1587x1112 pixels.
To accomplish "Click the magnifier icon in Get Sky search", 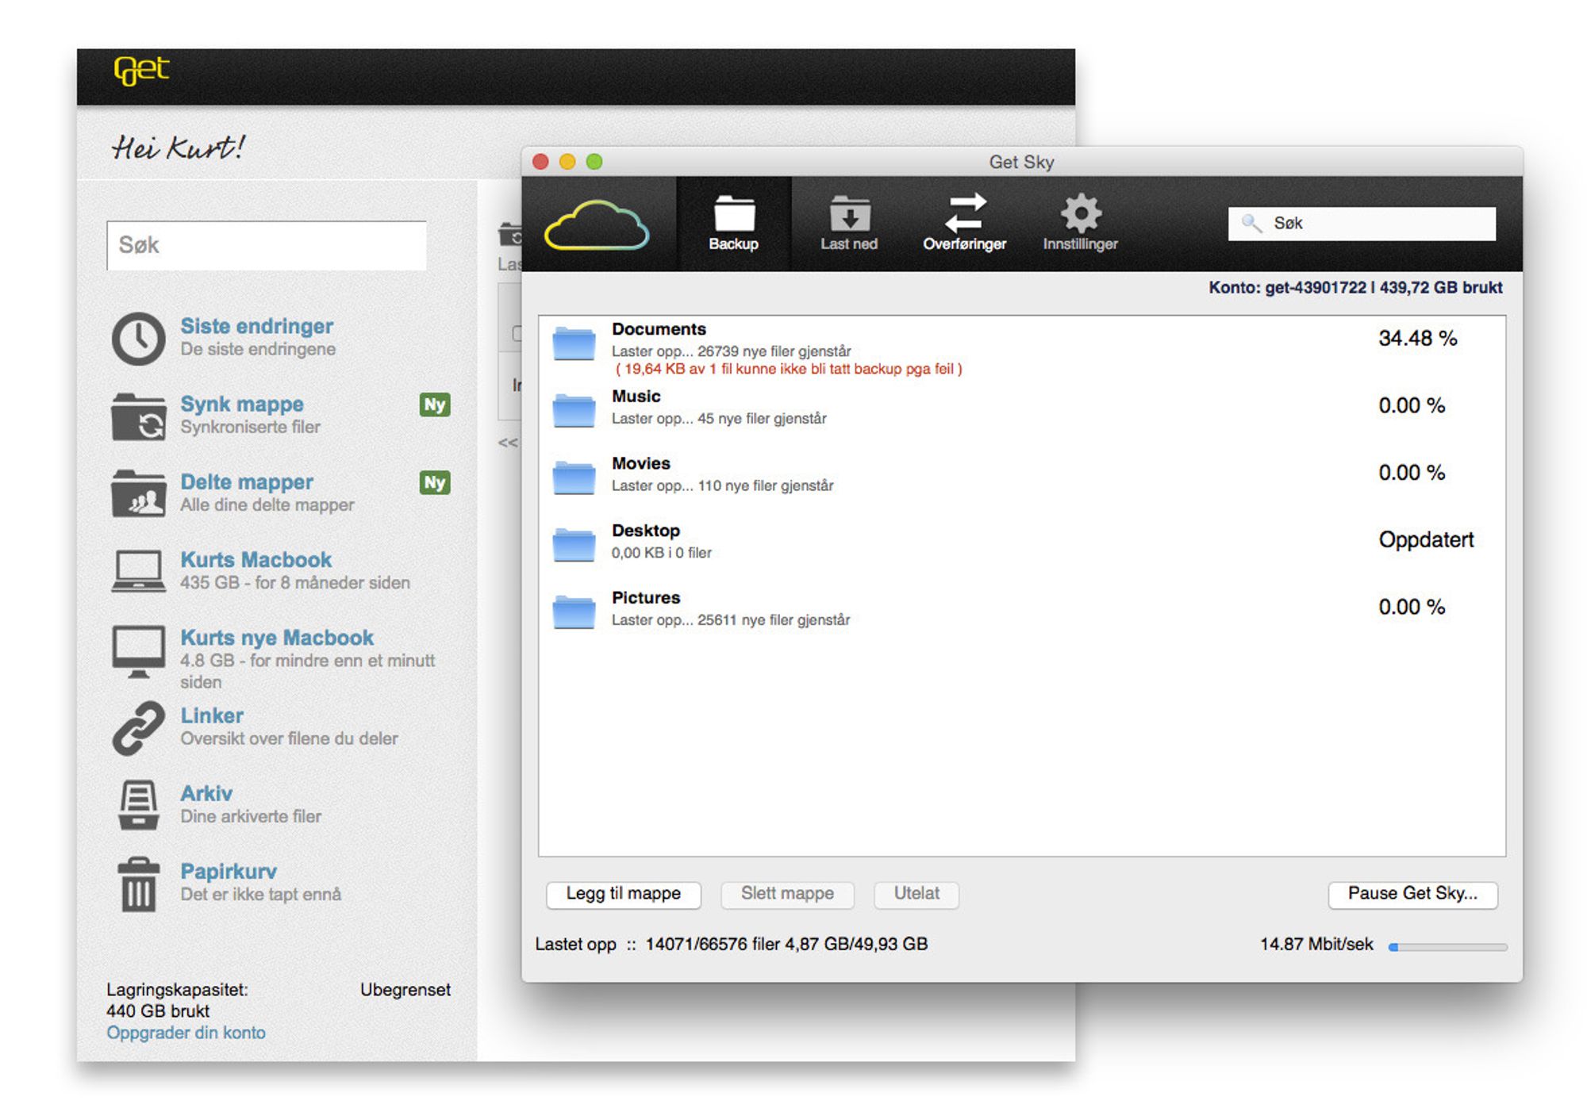I will pos(1251,224).
